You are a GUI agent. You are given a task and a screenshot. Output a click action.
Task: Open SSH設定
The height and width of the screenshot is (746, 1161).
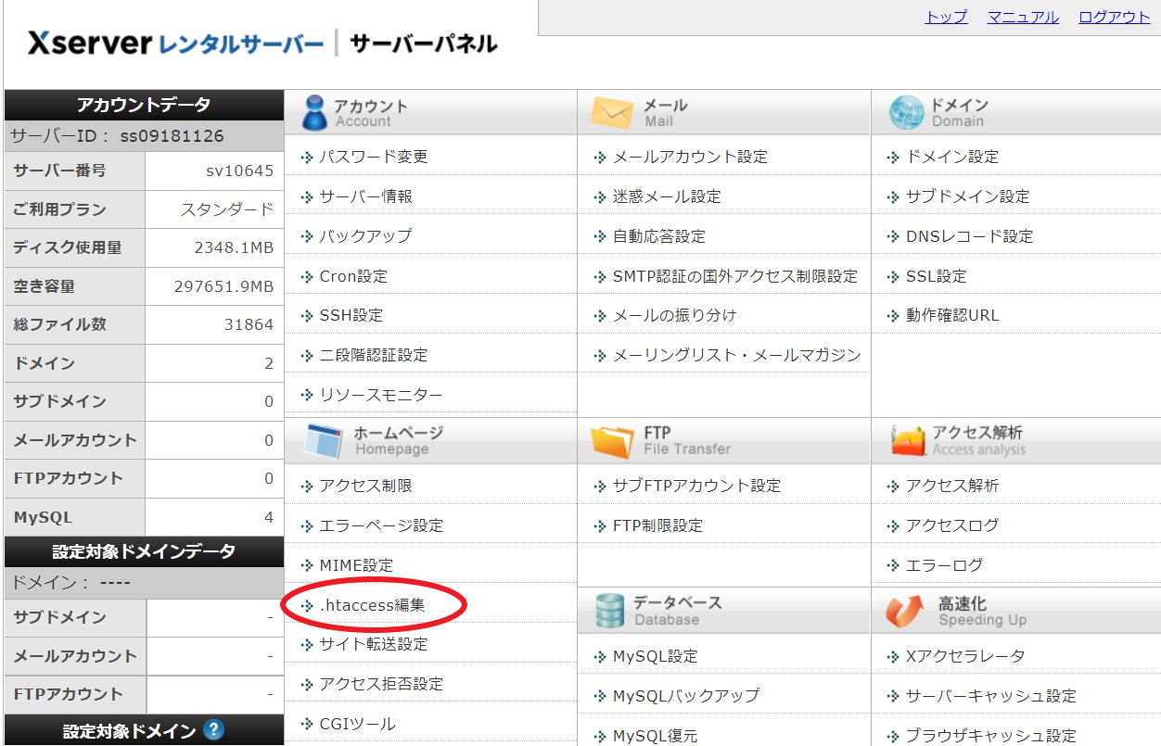[351, 315]
